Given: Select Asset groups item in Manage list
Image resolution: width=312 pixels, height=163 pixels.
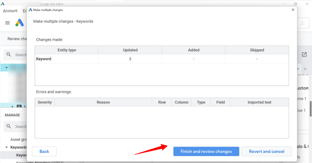Looking at the screenshot, I should tap(19, 139).
